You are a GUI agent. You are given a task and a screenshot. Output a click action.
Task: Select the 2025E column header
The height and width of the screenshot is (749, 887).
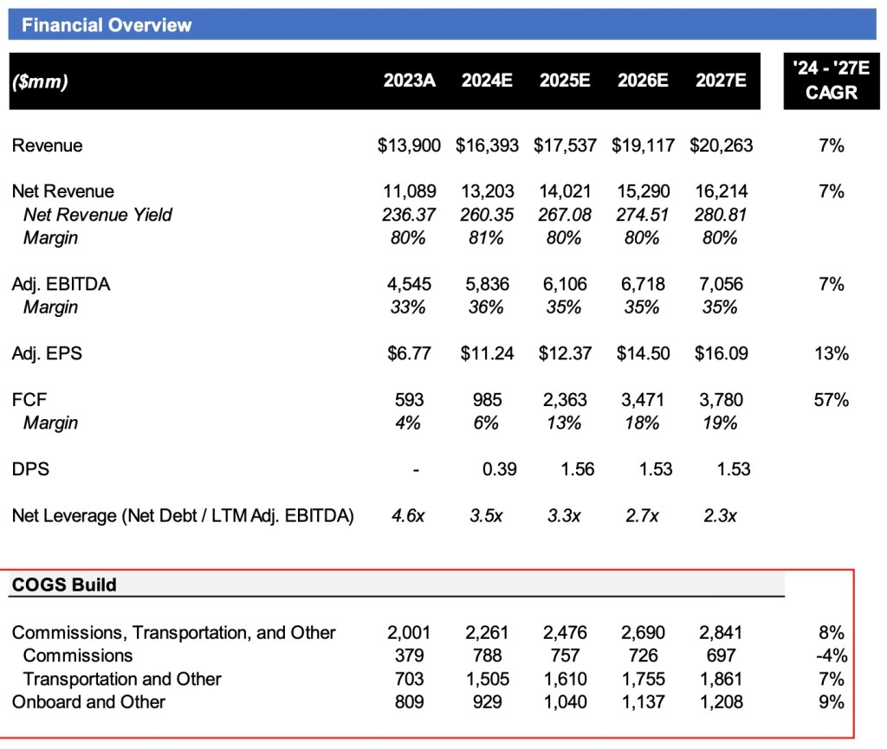[565, 81]
